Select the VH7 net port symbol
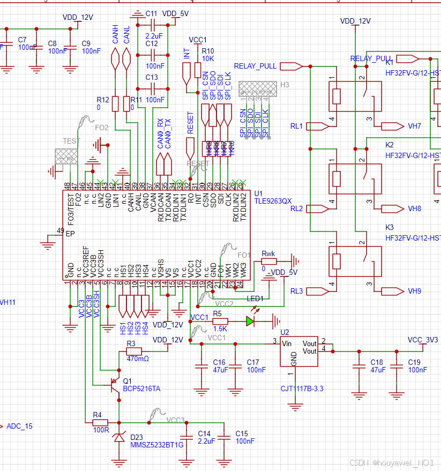 pos(393,126)
